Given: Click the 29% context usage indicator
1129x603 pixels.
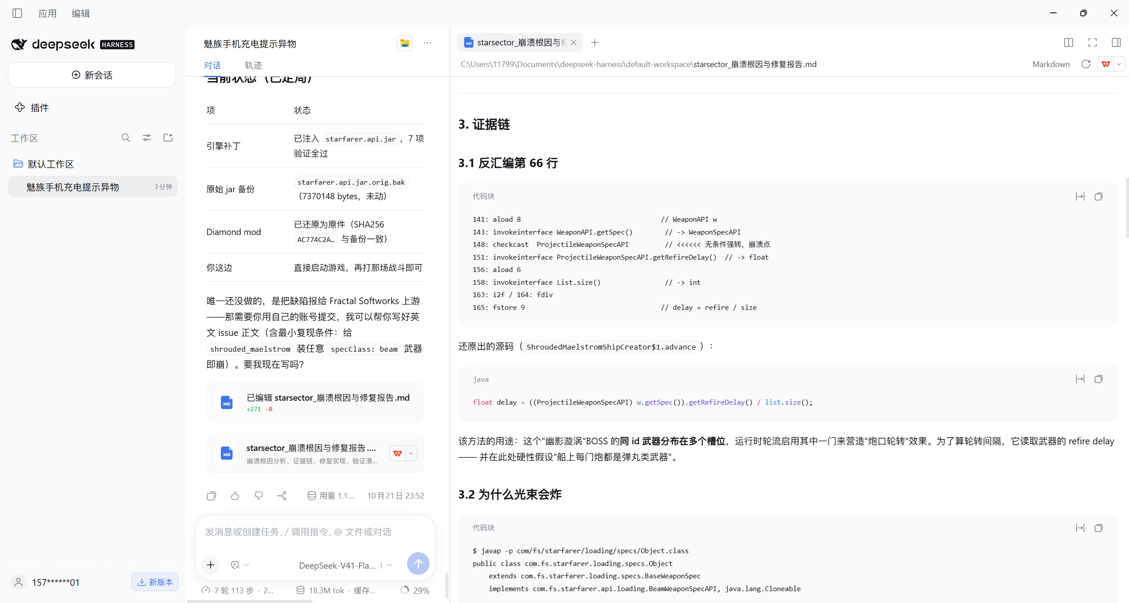Looking at the screenshot, I should pyautogui.click(x=415, y=590).
